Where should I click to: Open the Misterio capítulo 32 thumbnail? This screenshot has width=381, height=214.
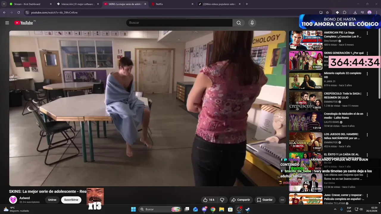coord(306,81)
